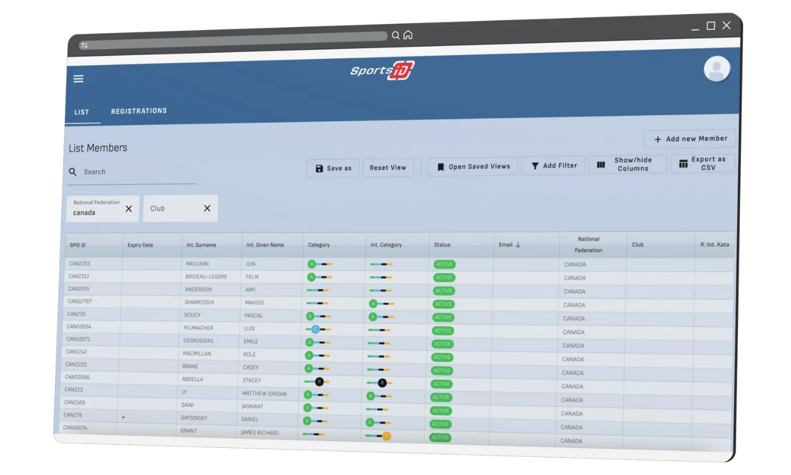Sort by Email column arrow
Screen dimensions: 791x475
(518, 245)
